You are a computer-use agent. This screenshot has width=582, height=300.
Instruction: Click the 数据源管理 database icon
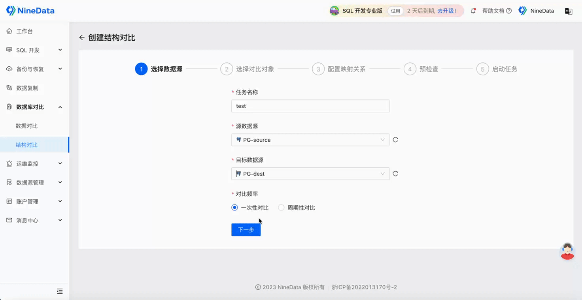9,182
